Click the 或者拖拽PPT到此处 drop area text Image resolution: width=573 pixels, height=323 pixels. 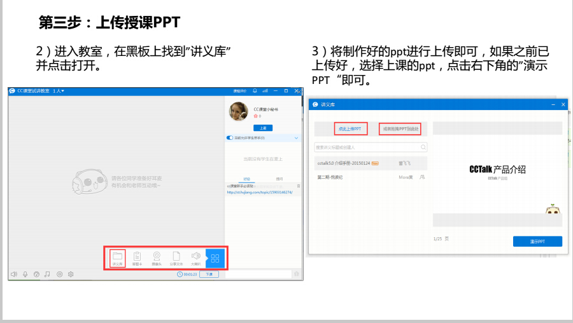[400, 129]
